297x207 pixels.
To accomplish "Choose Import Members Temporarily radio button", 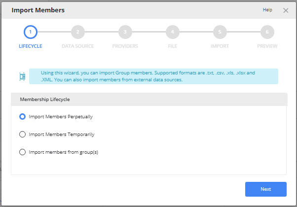I will (22, 134).
